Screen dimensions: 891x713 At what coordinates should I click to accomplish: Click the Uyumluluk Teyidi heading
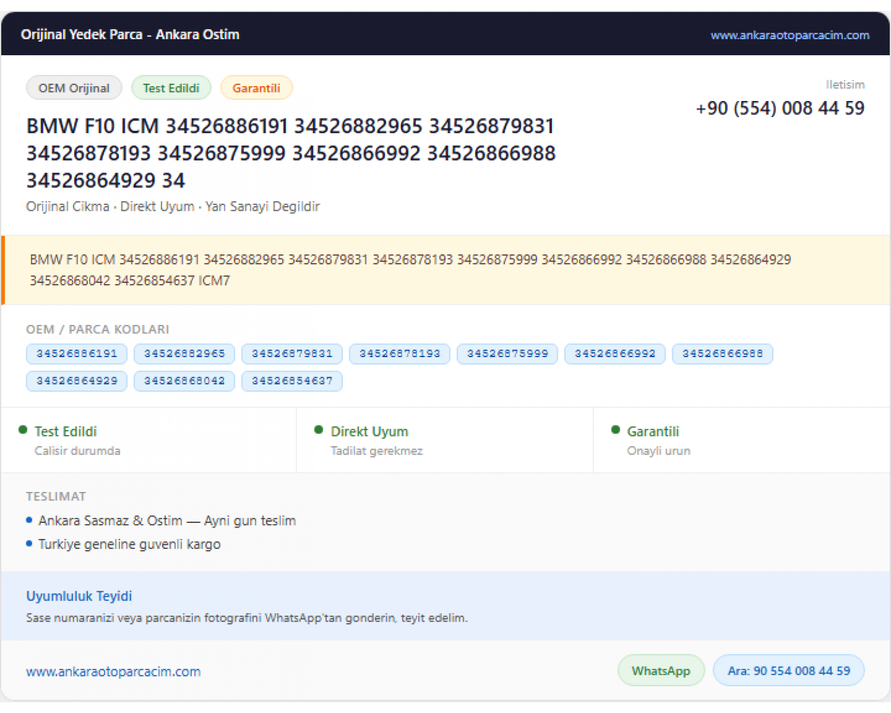coord(79,596)
